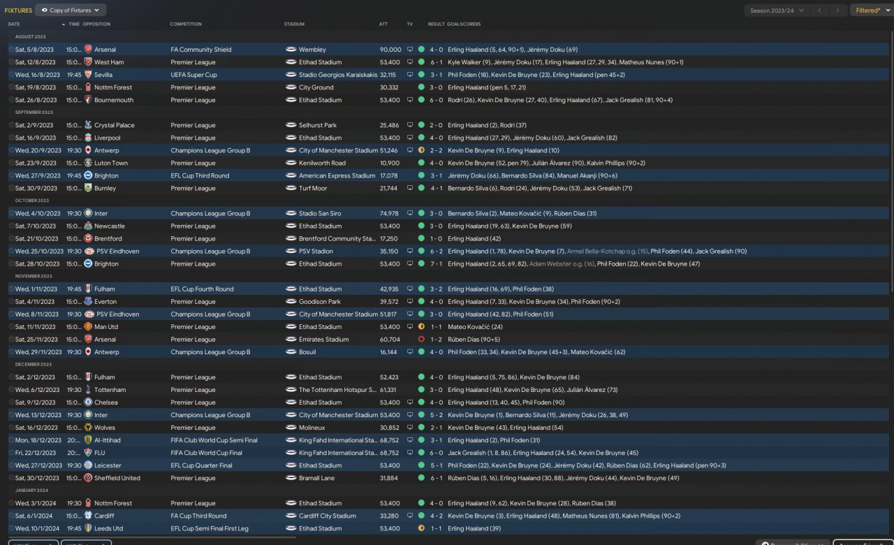Sort by the Competition column header
This screenshot has width=894, height=545.
[186, 24]
